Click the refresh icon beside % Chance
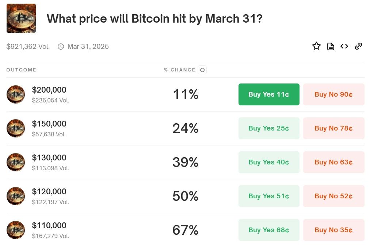Screen dimensions: 370x245 pos(202,70)
